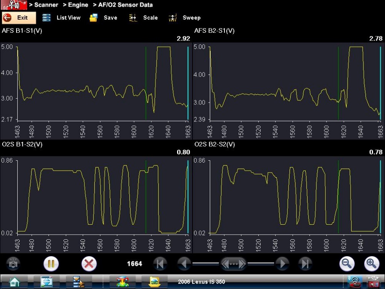Click cyan cursor in AFS B2-S1 graph
The width and height of the screenshot is (385, 289).
[381, 83]
